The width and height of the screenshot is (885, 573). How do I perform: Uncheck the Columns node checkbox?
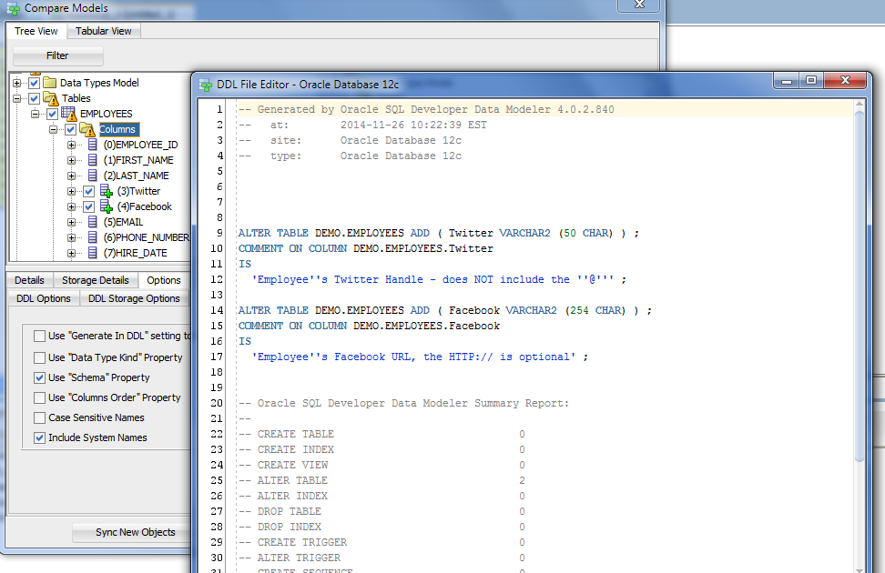tap(70, 130)
